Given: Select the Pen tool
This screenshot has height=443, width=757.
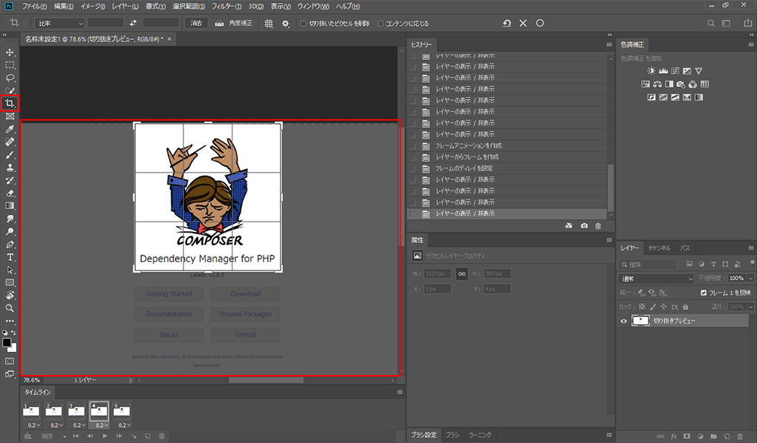Looking at the screenshot, I should 10,244.
